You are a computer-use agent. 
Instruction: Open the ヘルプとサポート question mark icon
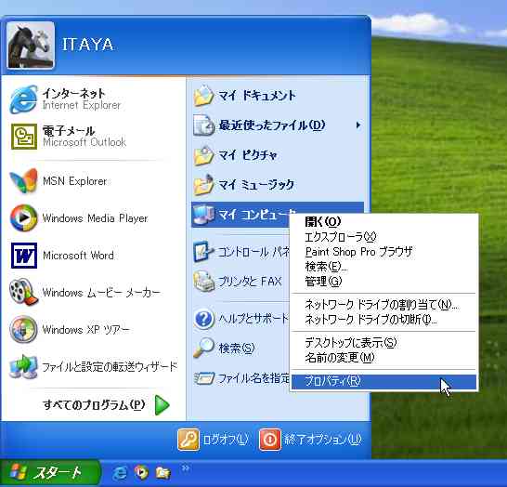[203, 319]
